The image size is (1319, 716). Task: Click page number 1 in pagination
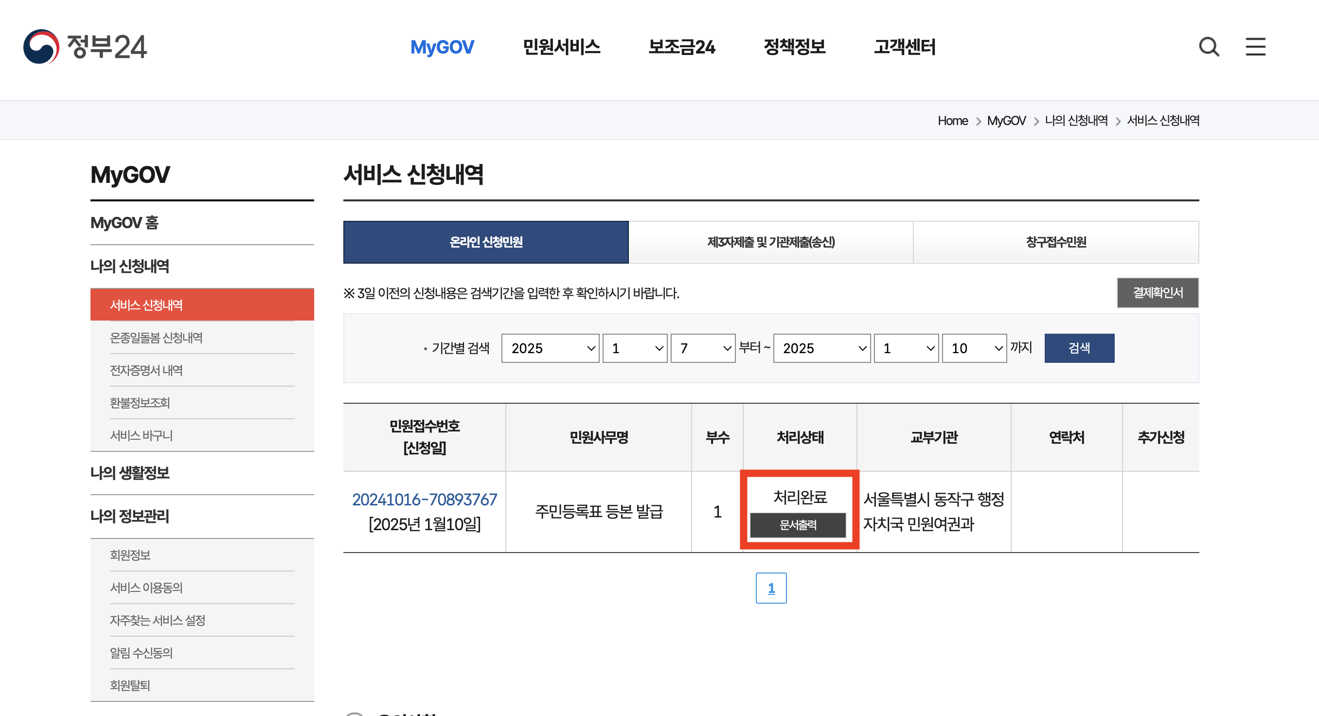coord(770,588)
